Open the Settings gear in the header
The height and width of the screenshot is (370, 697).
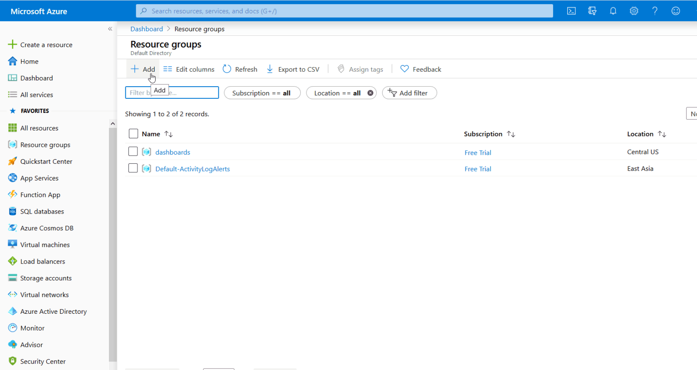tap(634, 11)
